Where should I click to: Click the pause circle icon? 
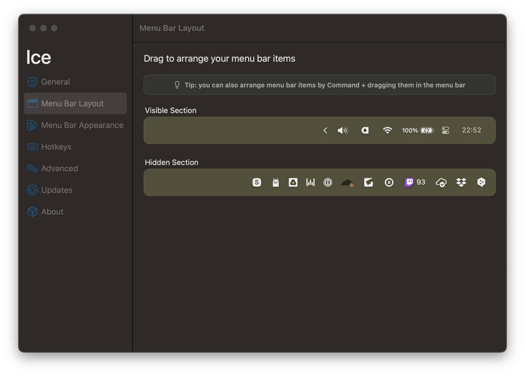389,182
